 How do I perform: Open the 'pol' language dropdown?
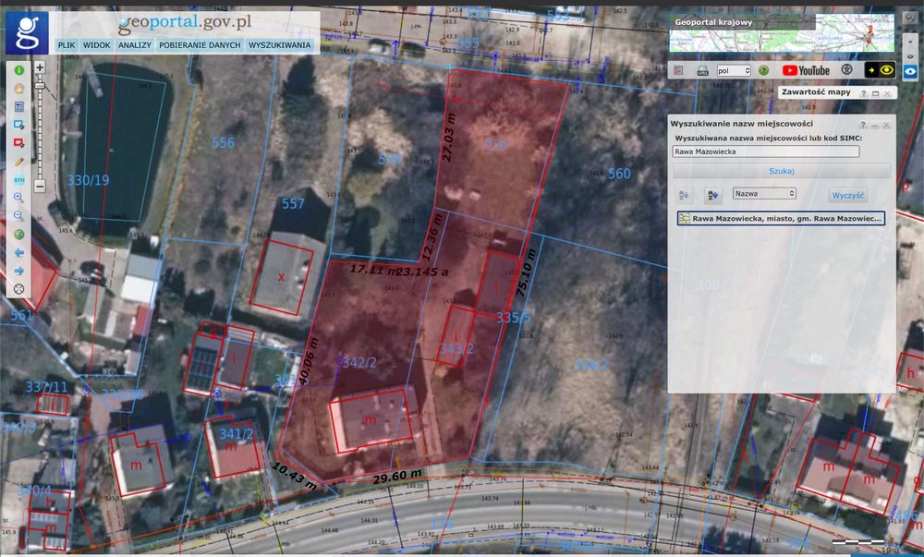[x=733, y=70]
